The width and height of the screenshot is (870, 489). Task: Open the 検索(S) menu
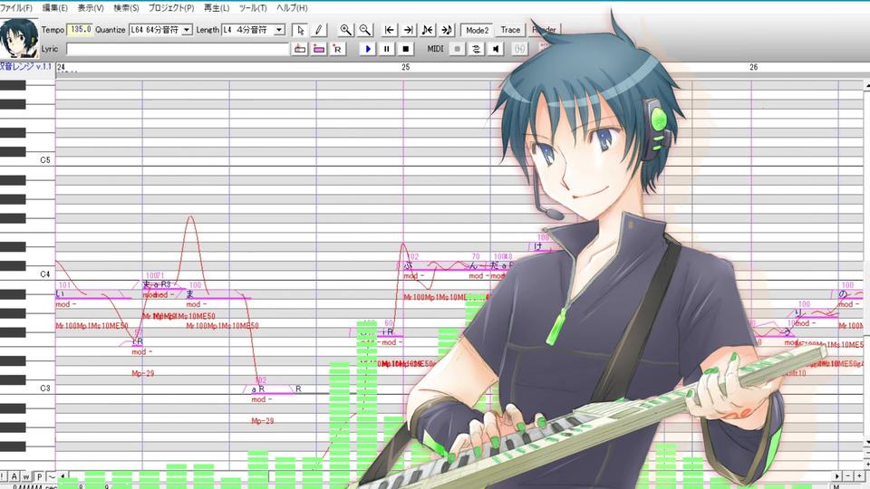(x=126, y=8)
